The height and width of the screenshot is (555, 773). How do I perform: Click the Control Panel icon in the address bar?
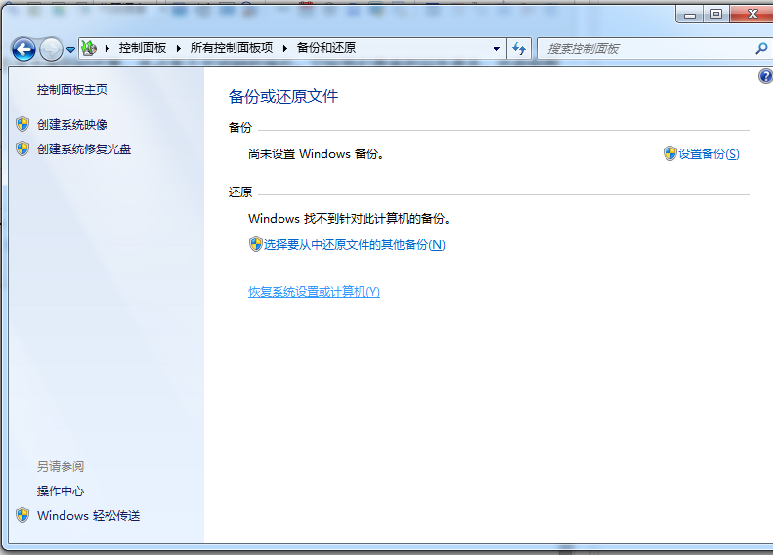tap(89, 48)
